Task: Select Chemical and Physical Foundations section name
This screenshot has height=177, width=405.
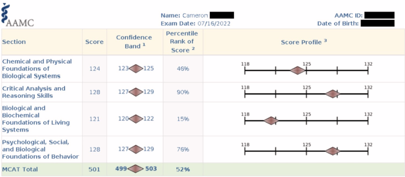Action: click(x=37, y=69)
